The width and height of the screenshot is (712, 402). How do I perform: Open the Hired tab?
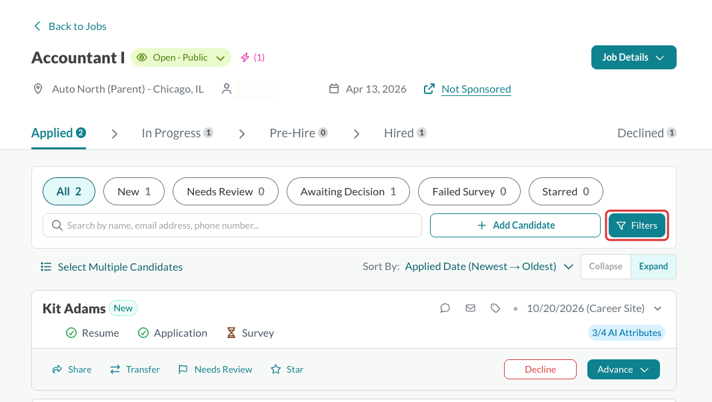point(405,133)
